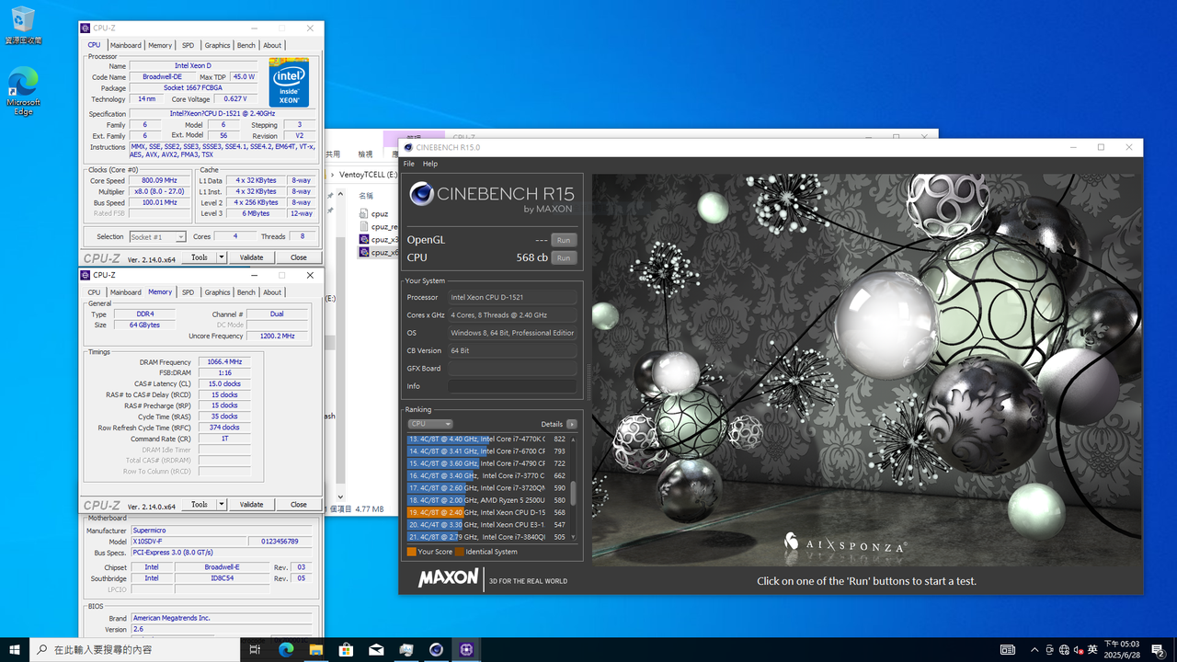This screenshot has height=662, width=1177.
Task: Adjust the Cinebench Ranking list scrollbar
Action: pyautogui.click(x=574, y=493)
